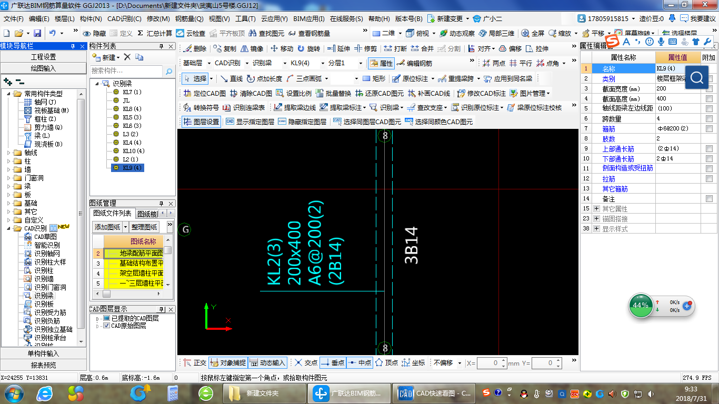Toggle 交点 intersection snap
719x404 pixels.
[306, 363]
